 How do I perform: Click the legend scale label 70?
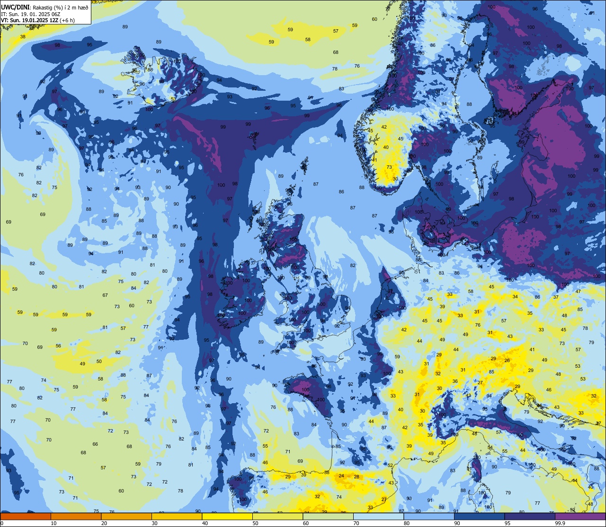pos(356,523)
